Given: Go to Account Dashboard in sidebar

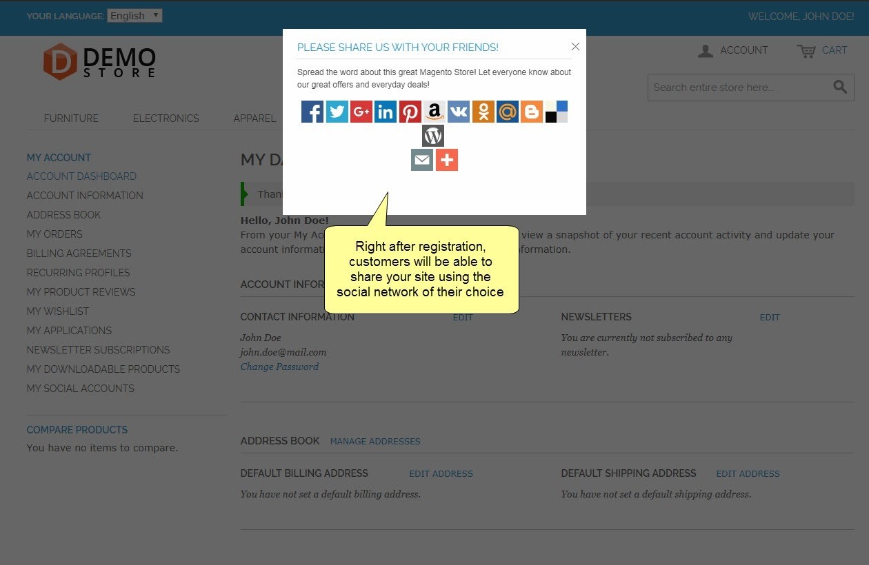Looking at the screenshot, I should pyautogui.click(x=81, y=176).
